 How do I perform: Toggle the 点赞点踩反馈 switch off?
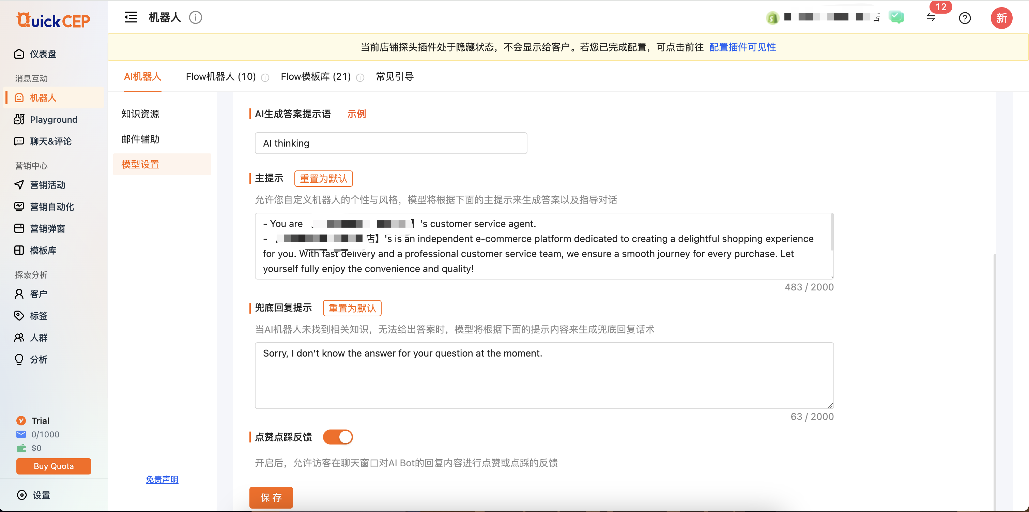[x=338, y=437]
